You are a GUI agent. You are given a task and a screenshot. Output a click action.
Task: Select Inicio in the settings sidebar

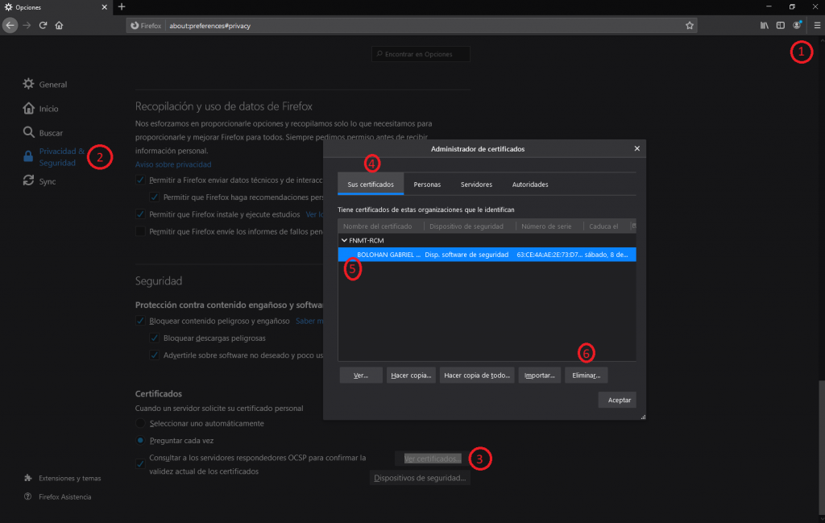(x=40, y=109)
